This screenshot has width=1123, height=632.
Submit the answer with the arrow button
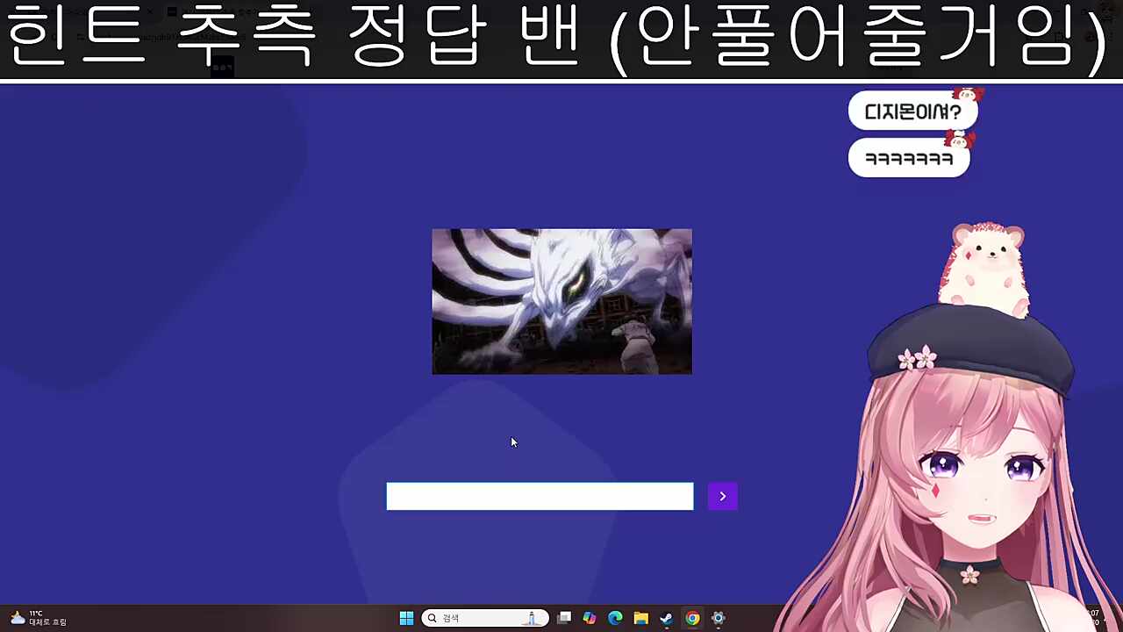point(722,496)
